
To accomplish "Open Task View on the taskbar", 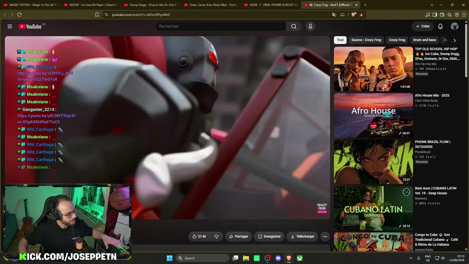I will pyautogui.click(x=236, y=258).
